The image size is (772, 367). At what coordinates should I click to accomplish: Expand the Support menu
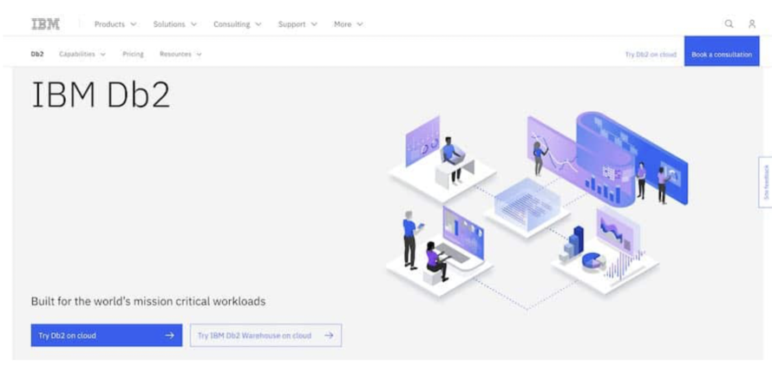click(298, 24)
